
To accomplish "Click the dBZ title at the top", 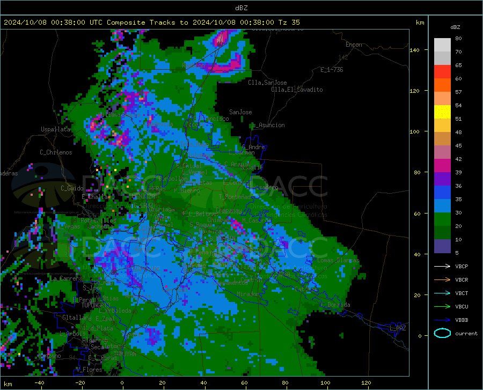I will point(241,8).
